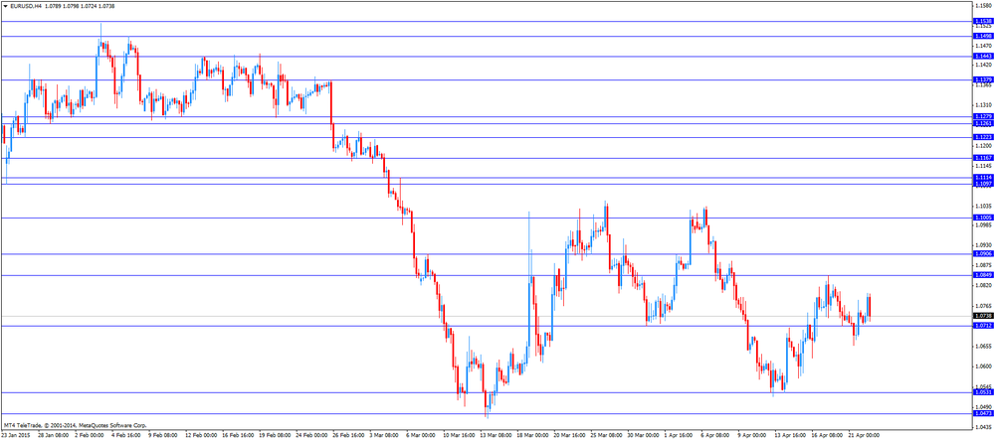
Task: Select the 1.0712 level price label
Action: 983,326
